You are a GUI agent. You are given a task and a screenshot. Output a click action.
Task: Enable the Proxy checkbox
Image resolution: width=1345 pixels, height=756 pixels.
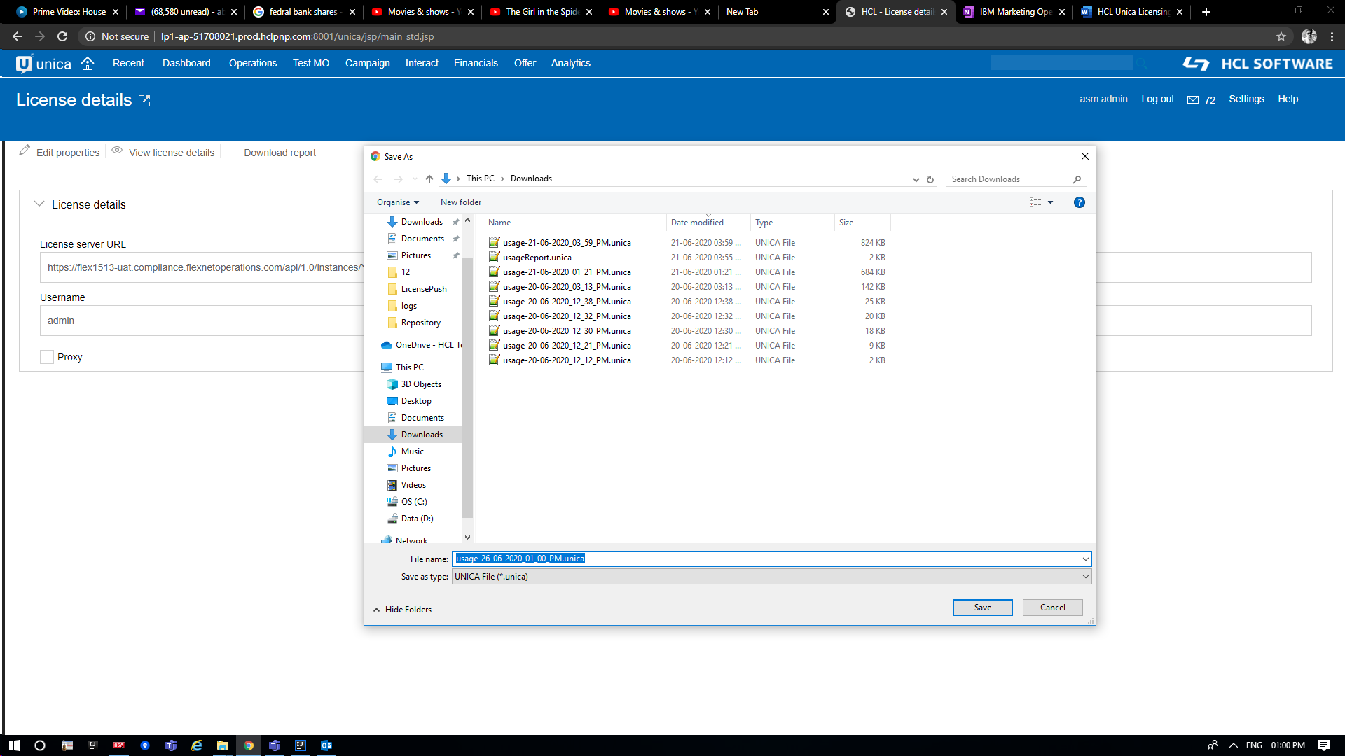pyautogui.click(x=47, y=357)
